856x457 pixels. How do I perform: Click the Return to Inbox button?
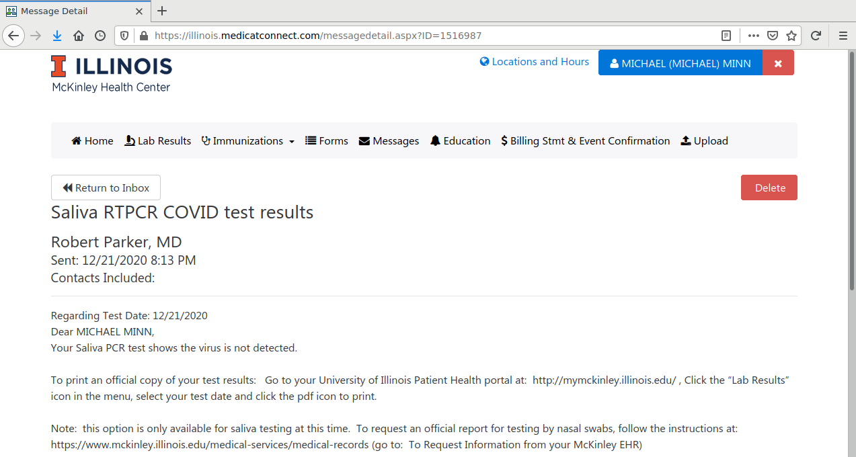click(106, 188)
